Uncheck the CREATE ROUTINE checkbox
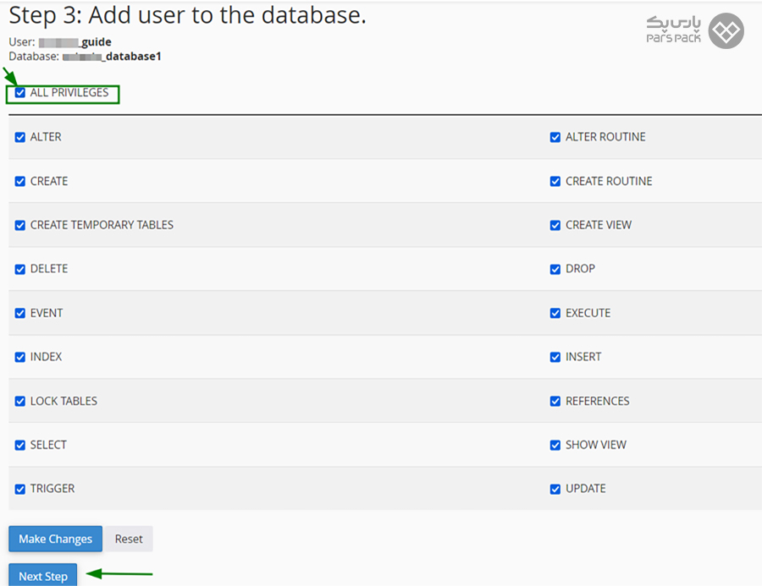 (555, 182)
